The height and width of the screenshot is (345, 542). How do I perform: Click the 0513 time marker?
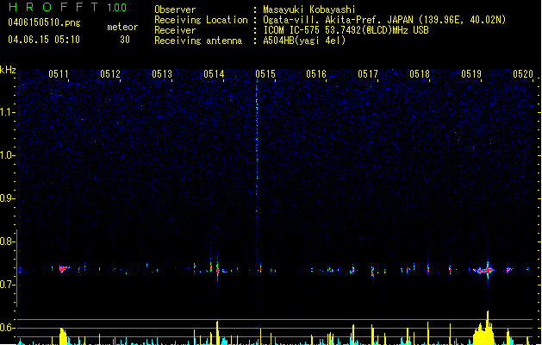click(x=162, y=74)
